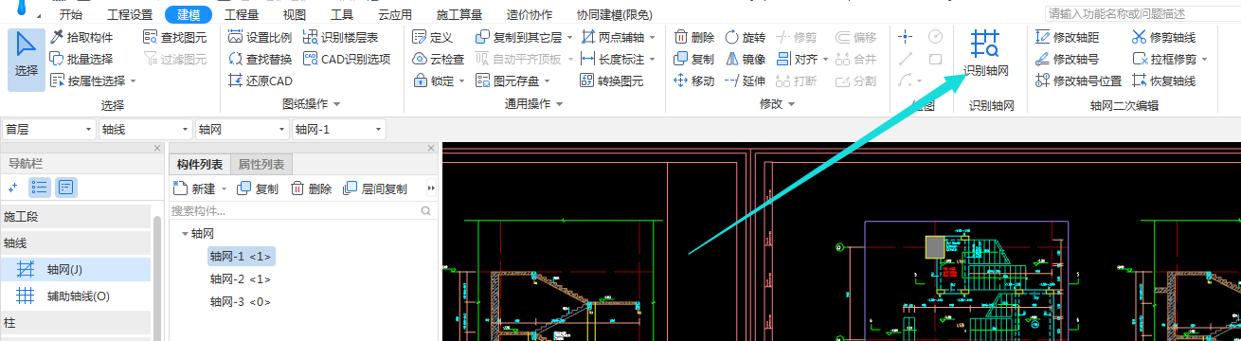Click the 搜索构件 search field
The image size is (1241, 341).
point(301,211)
